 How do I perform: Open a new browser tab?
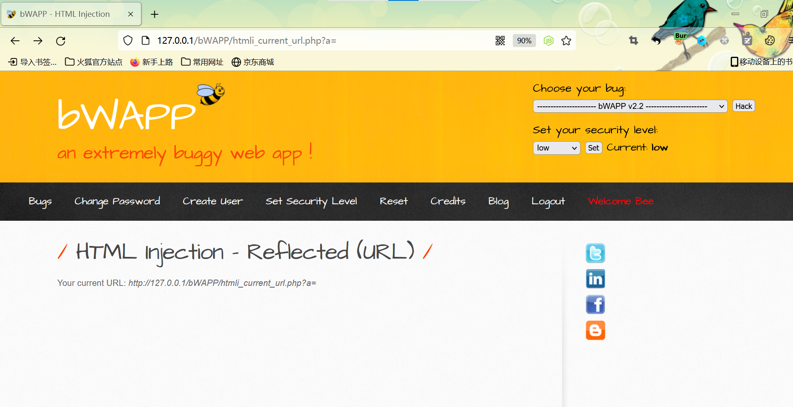pyautogui.click(x=155, y=14)
